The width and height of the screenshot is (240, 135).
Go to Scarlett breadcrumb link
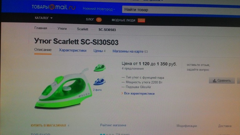click(x=83, y=29)
